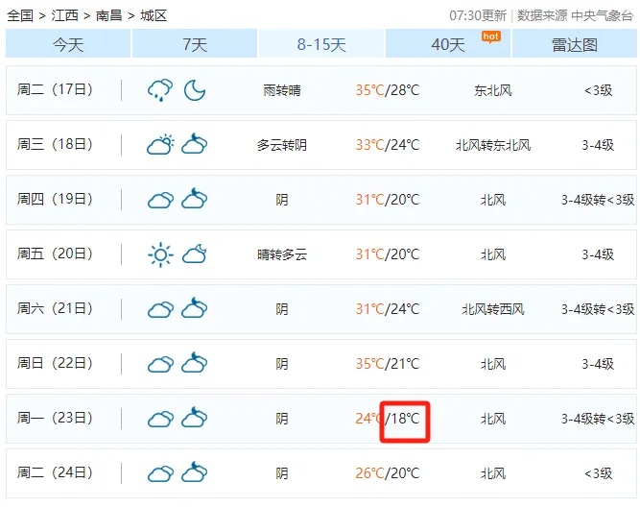
Task: Click the cloudy night icon for 周五 20日
Action: [x=194, y=253]
